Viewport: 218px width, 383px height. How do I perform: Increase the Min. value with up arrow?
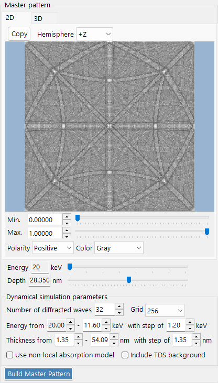tap(67, 217)
